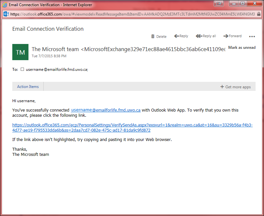
Task: Click the Internet Explorer title bar icon
Action: 5,5
